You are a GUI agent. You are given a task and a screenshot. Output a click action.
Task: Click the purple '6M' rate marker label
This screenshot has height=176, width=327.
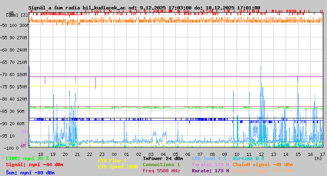pyautogui.click(x=23, y=146)
